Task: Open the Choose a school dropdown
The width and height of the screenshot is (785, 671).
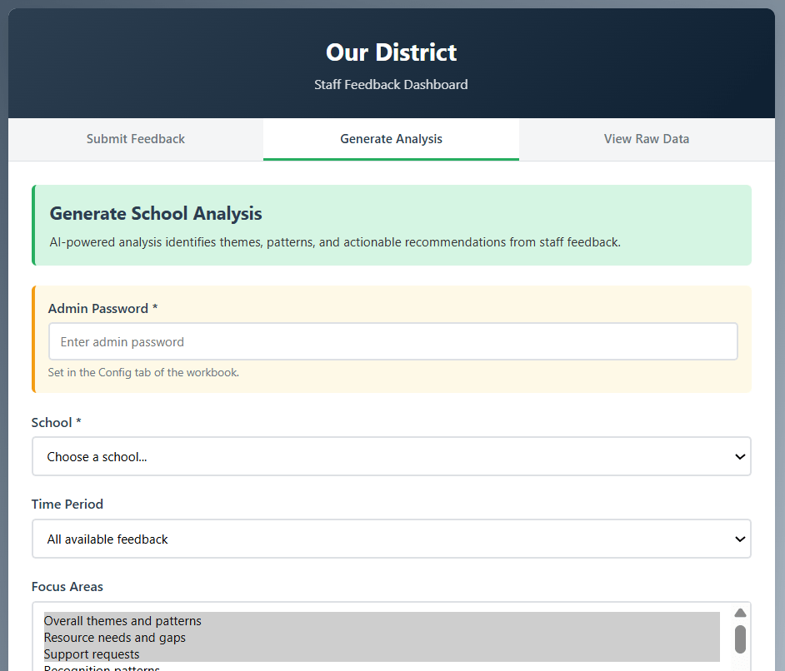Action: point(391,457)
